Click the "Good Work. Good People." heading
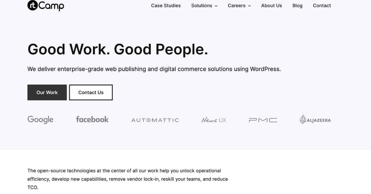Viewport: 371px width, 194px height. (x=118, y=49)
